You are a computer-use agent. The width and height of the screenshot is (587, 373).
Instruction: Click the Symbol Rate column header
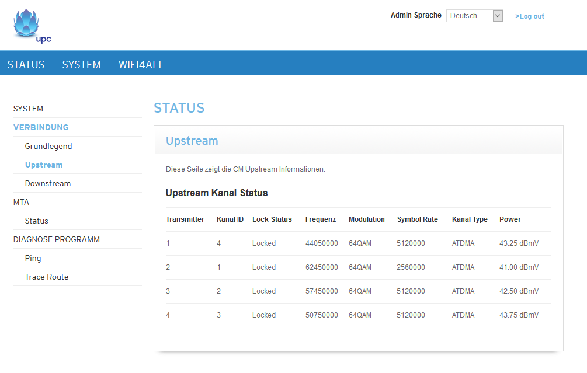[418, 219]
